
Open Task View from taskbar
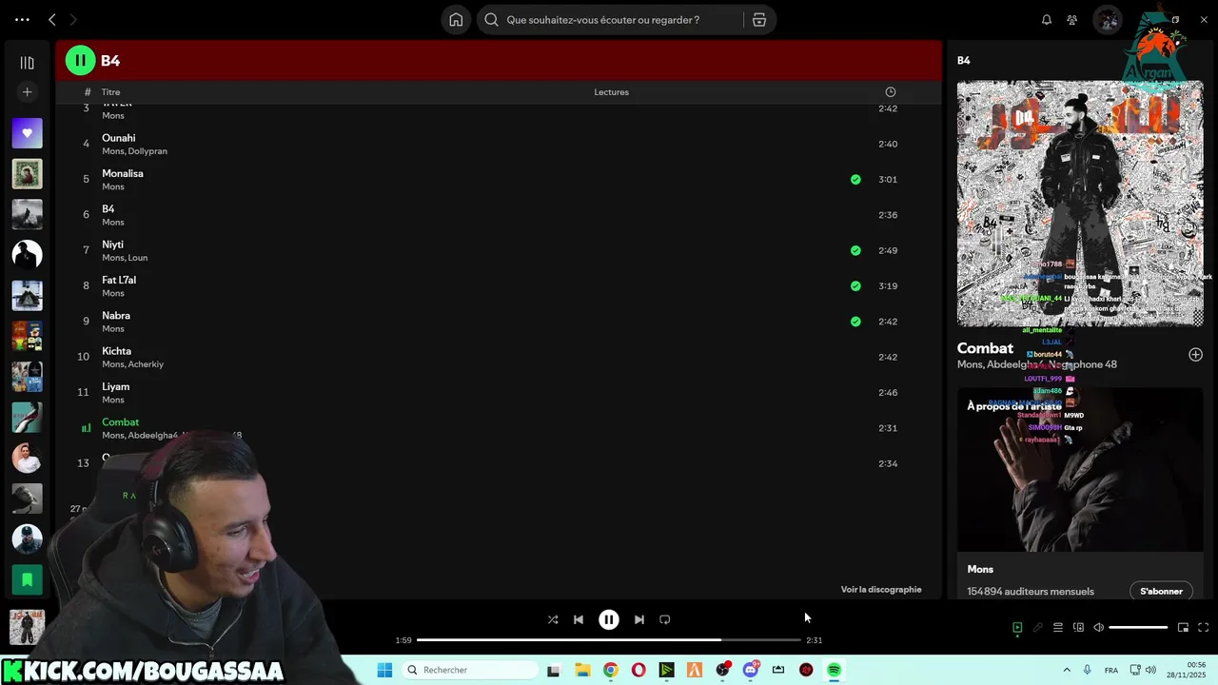[x=554, y=670]
